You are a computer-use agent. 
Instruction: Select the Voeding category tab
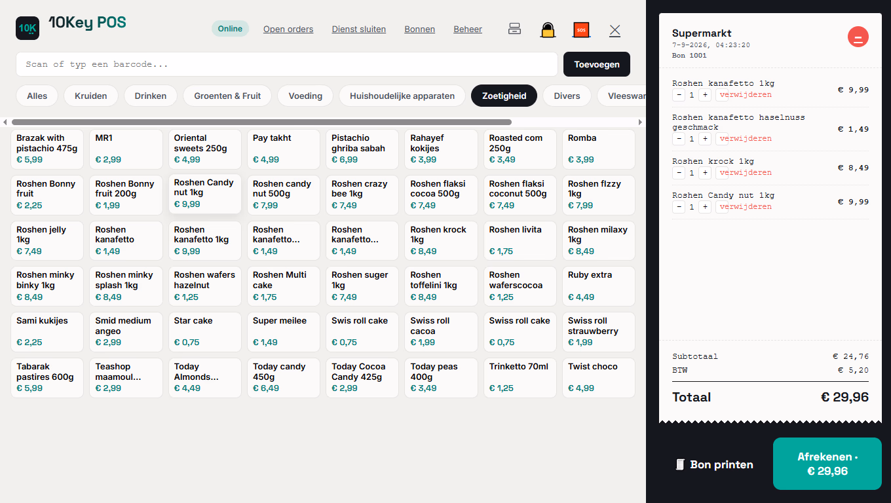(x=305, y=96)
